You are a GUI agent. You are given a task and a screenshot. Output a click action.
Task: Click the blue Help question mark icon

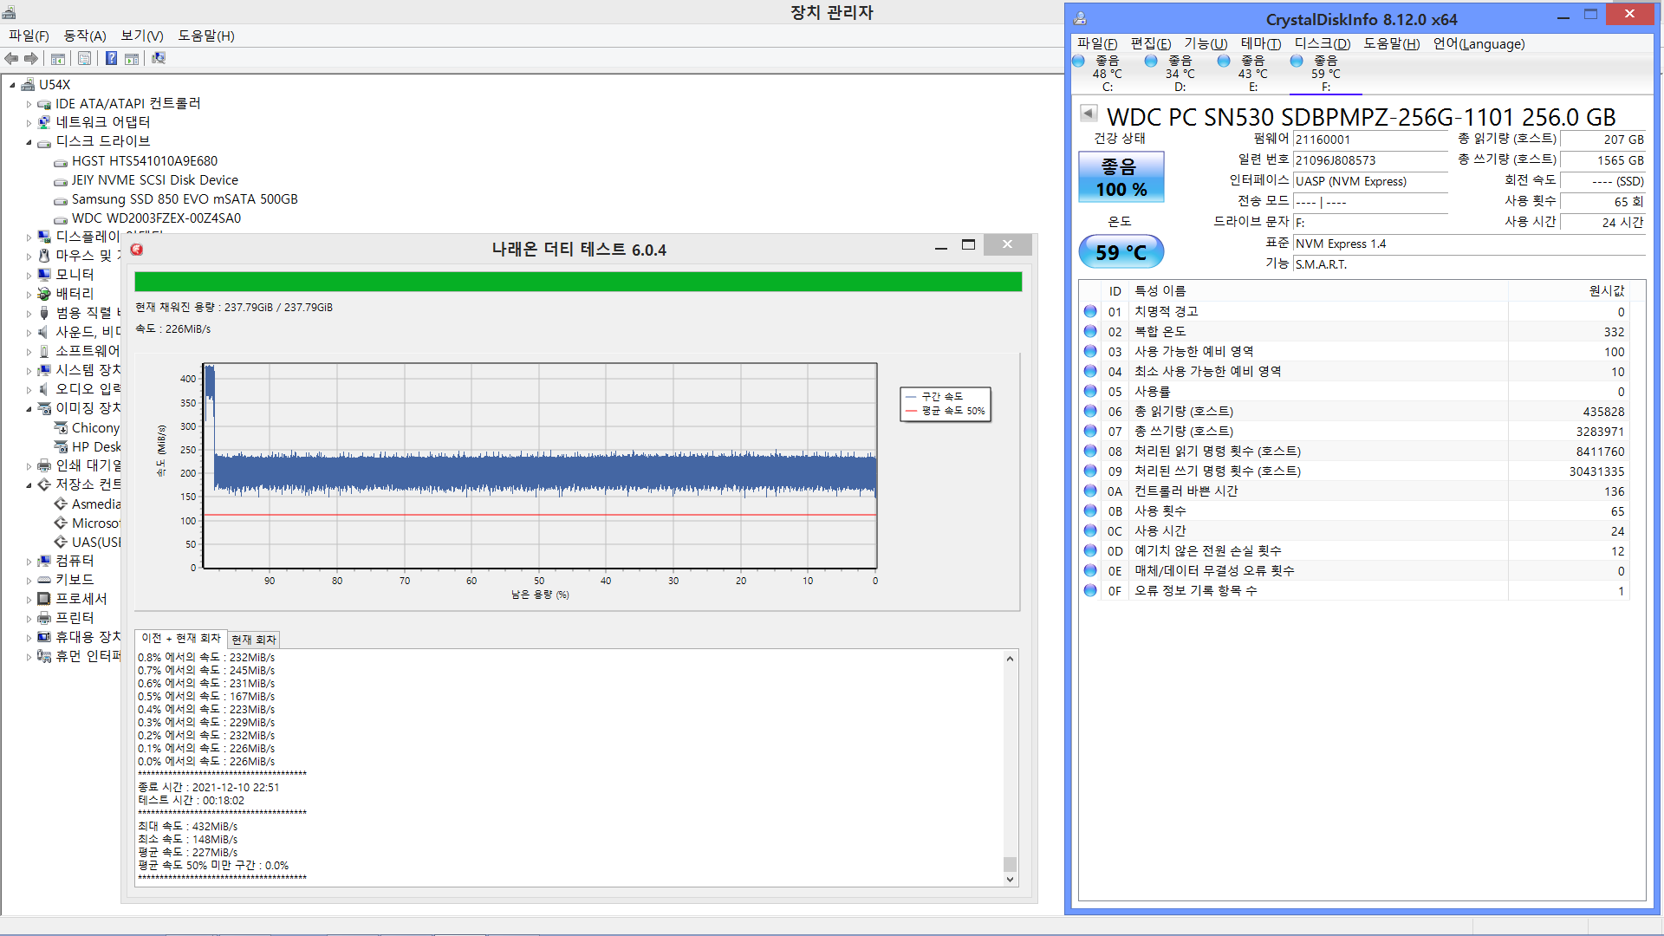tap(112, 58)
